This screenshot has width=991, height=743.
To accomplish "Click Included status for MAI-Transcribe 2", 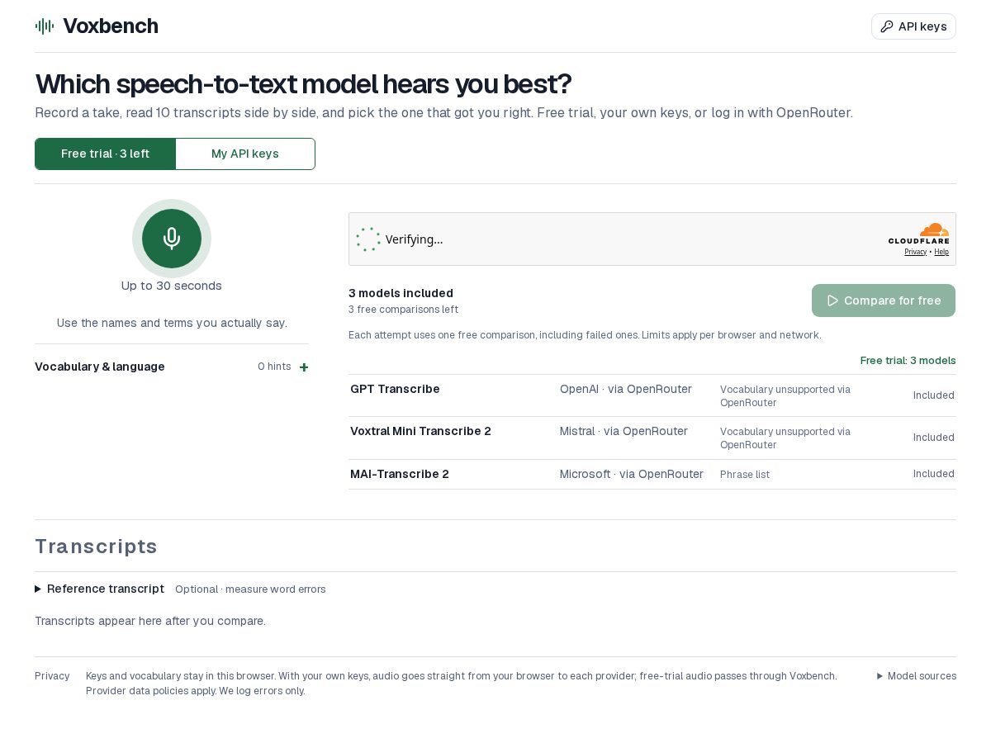I will point(934,474).
